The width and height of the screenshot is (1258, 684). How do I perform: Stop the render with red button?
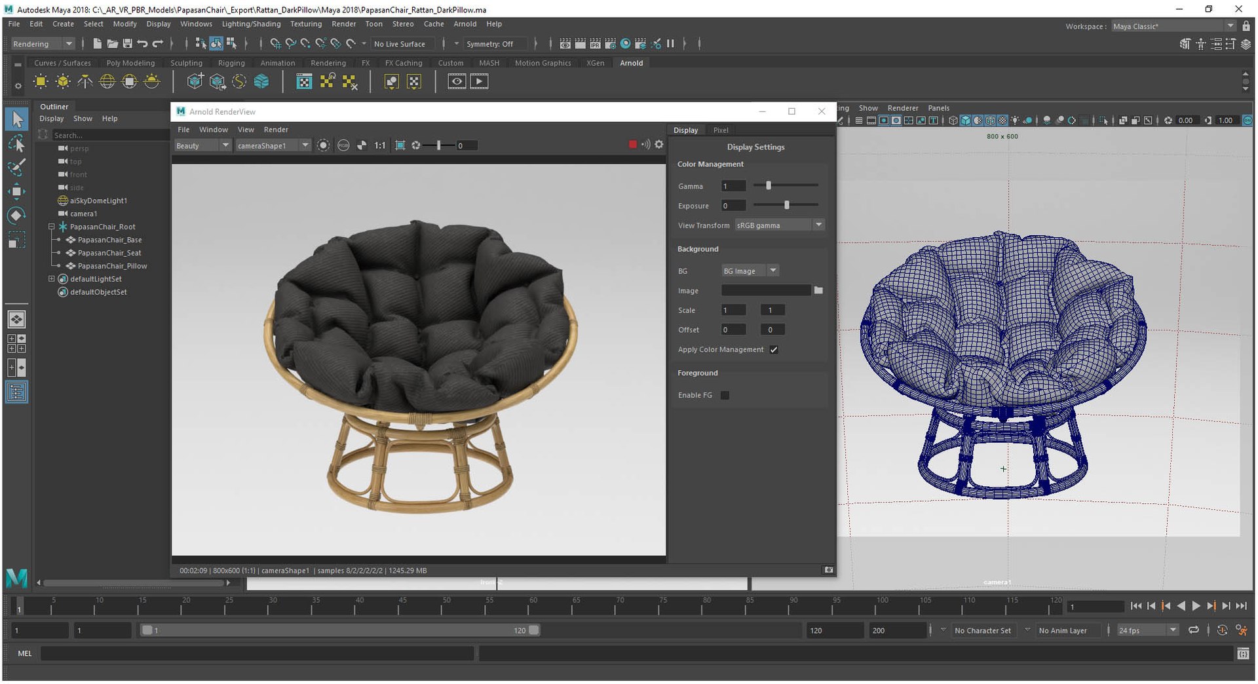click(632, 144)
